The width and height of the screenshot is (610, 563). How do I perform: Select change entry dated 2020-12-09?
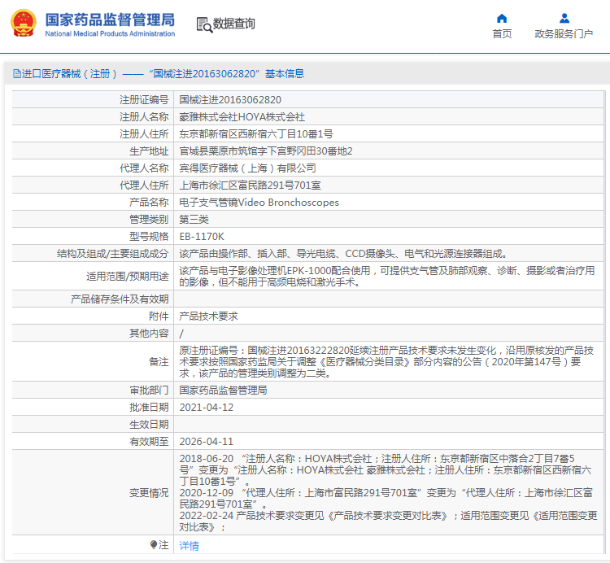(386, 499)
